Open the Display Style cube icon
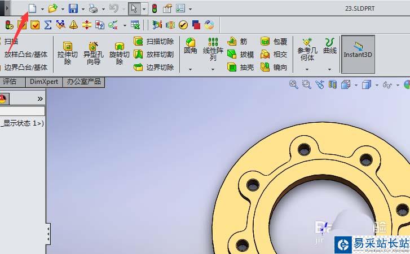 pos(367,84)
